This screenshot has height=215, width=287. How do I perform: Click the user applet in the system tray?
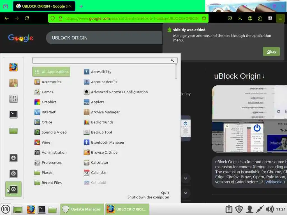tap(249, 209)
